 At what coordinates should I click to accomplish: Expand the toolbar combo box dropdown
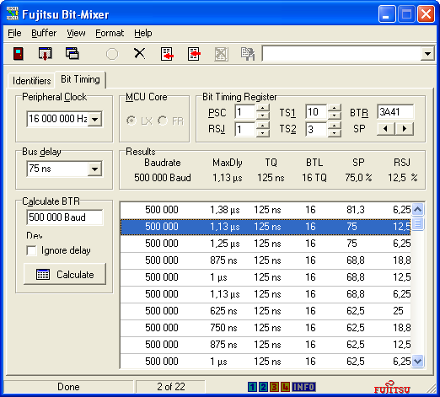[427, 53]
